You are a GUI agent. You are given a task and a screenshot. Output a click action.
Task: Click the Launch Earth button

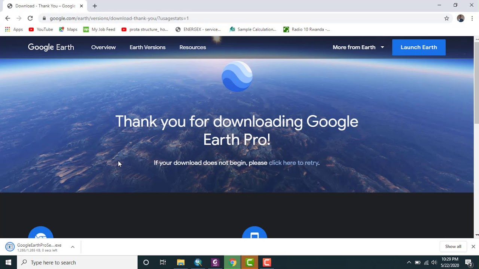pos(419,47)
